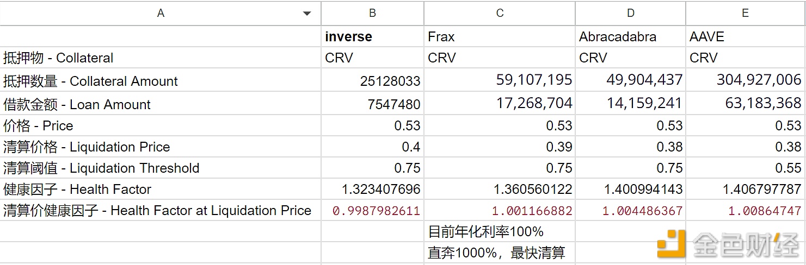Click CRV collateral cell under inverse
The width and height of the screenshot is (806, 265).
(373, 58)
